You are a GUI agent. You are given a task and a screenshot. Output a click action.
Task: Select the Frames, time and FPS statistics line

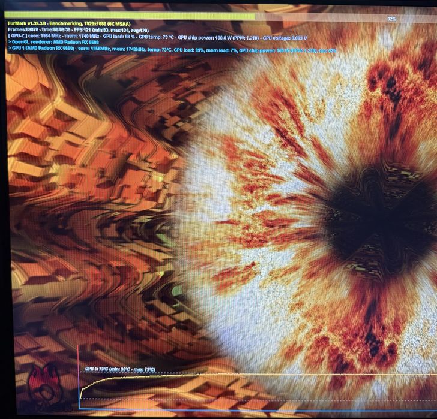pyautogui.click(x=78, y=30)
